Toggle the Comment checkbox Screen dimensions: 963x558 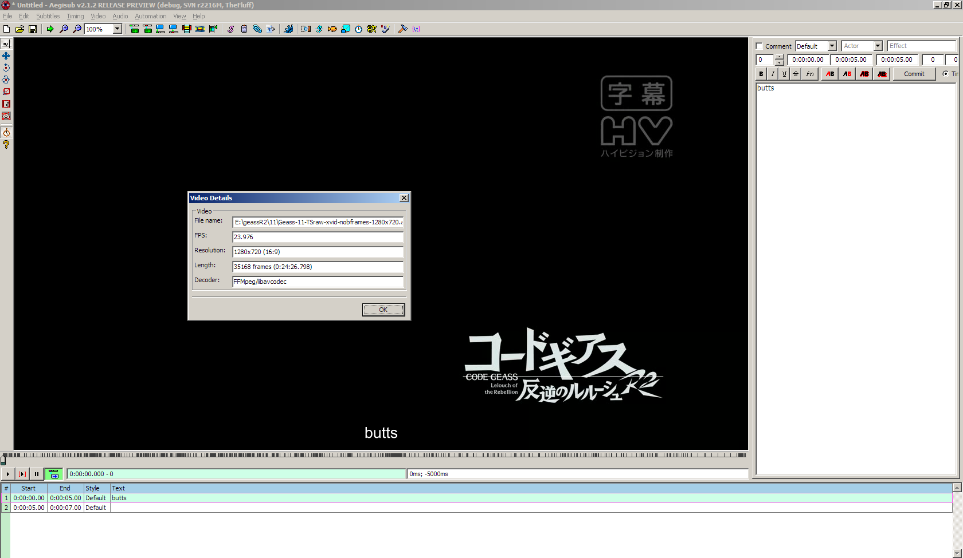(759, 46)
